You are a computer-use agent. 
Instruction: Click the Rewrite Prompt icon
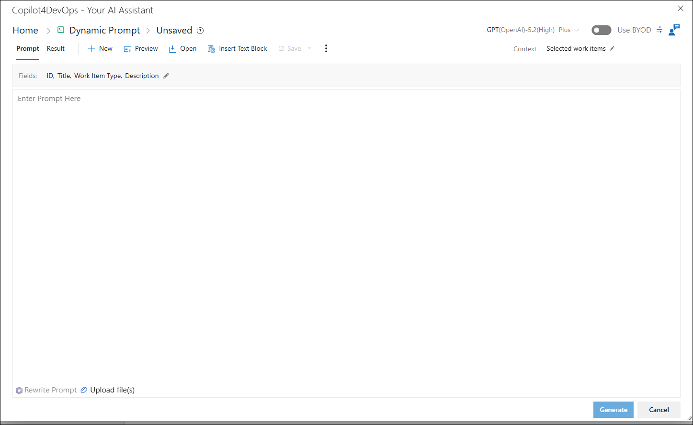pos(19,390)
